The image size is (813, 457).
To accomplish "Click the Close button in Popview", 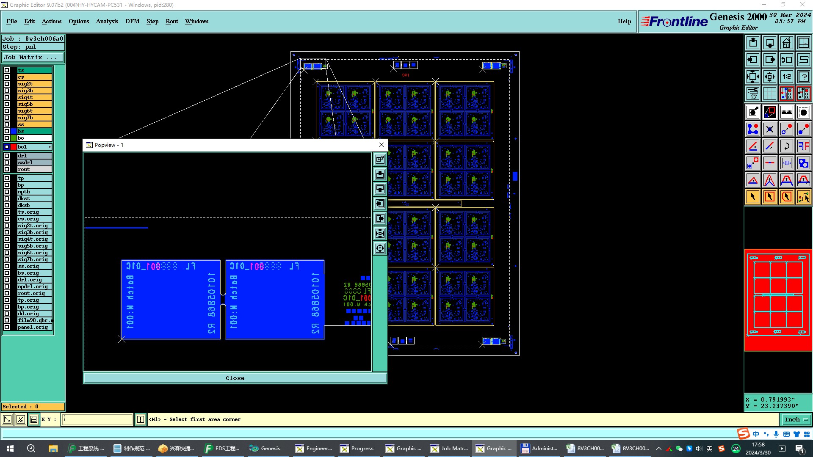I will (x=235, y=378).
